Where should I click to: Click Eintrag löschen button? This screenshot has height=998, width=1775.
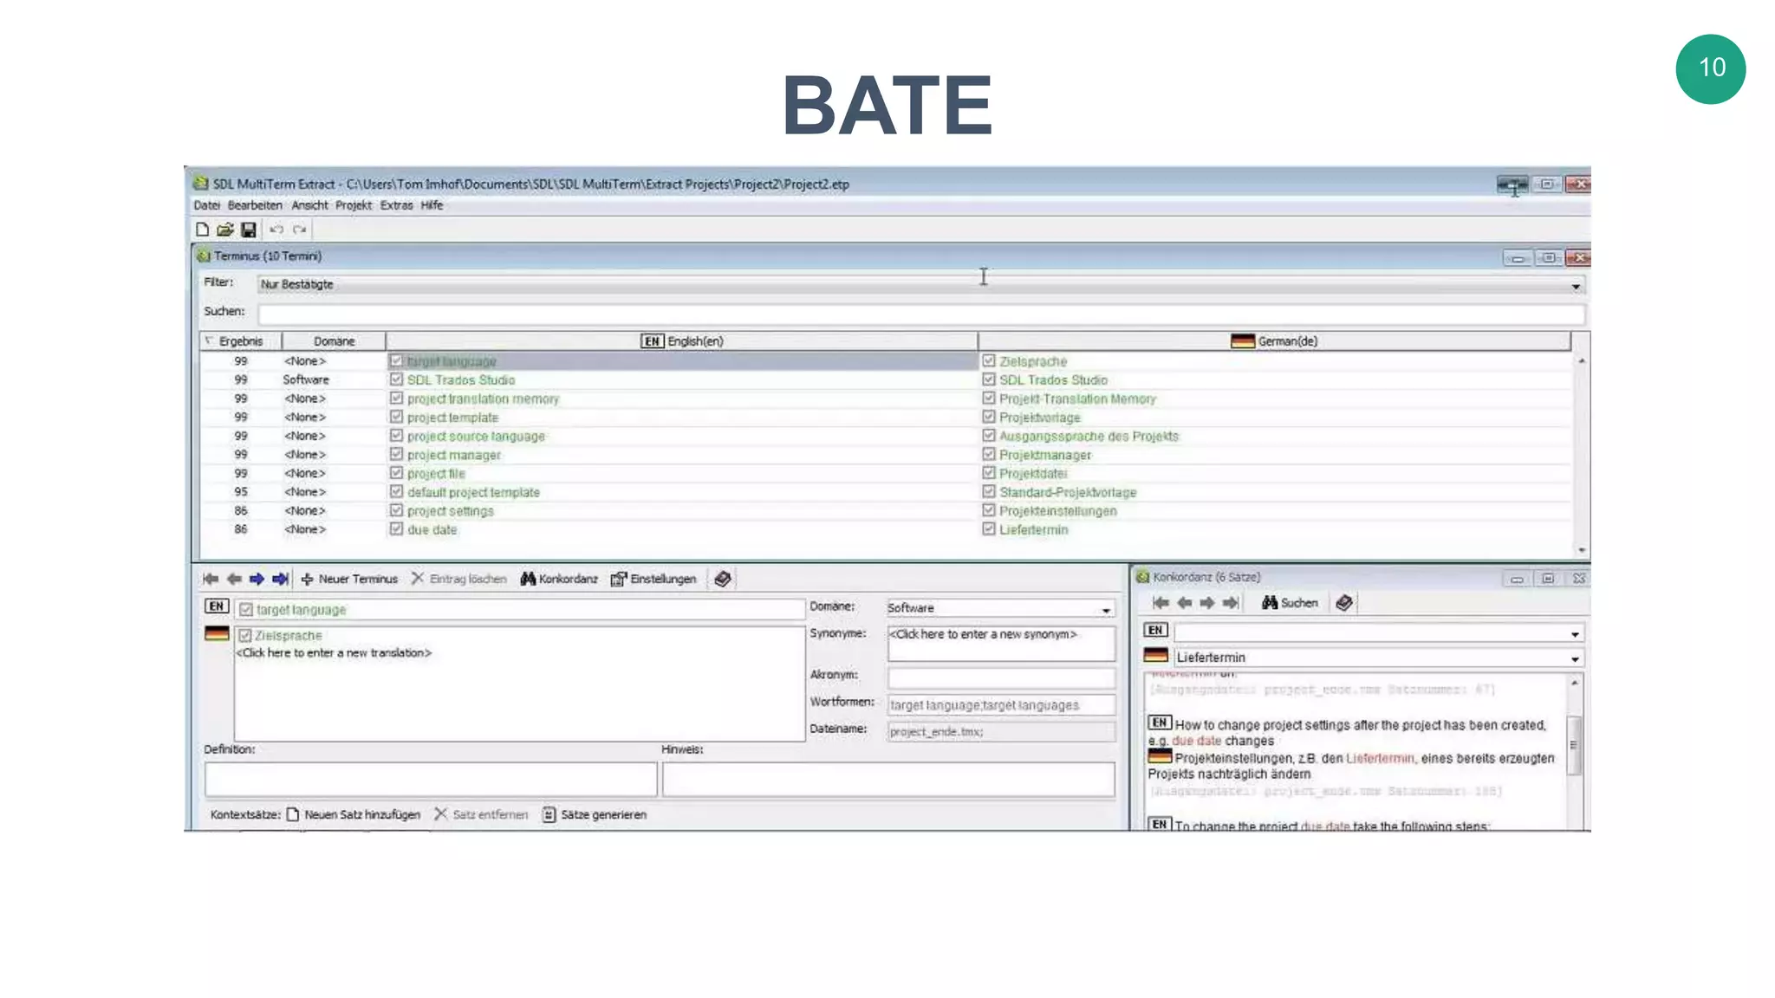pyautogui.click(x=459, y=579)
